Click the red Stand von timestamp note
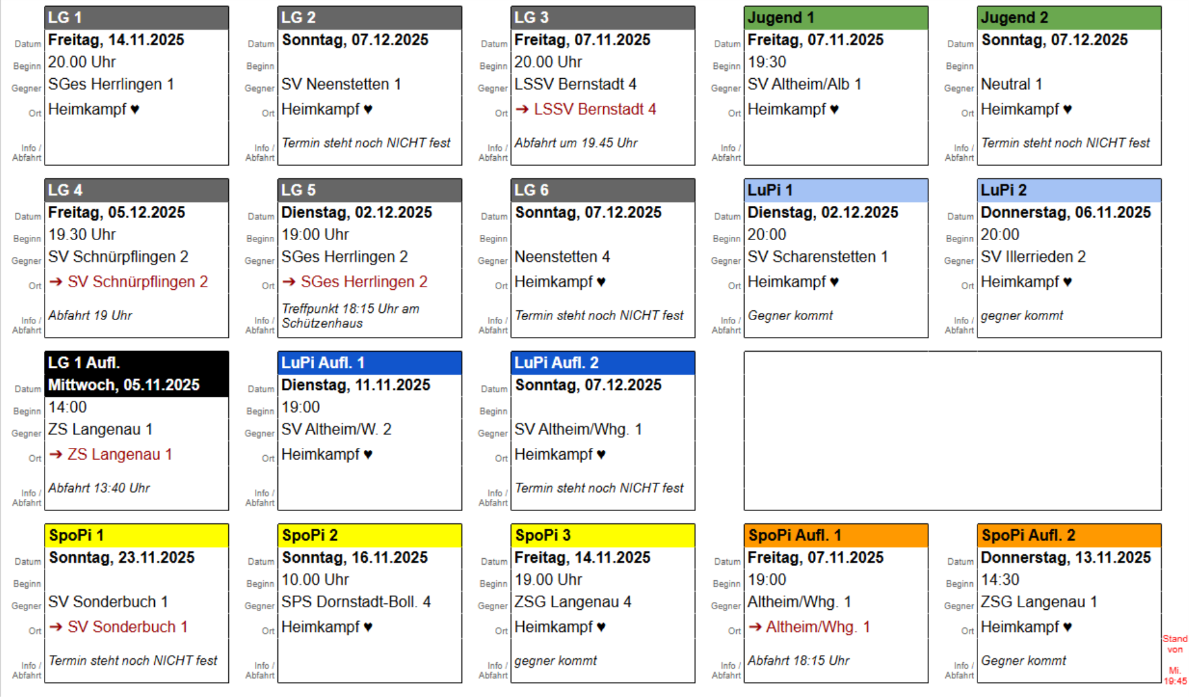Viewport: 1189px width, 697px height. (x=1175, y=659)
